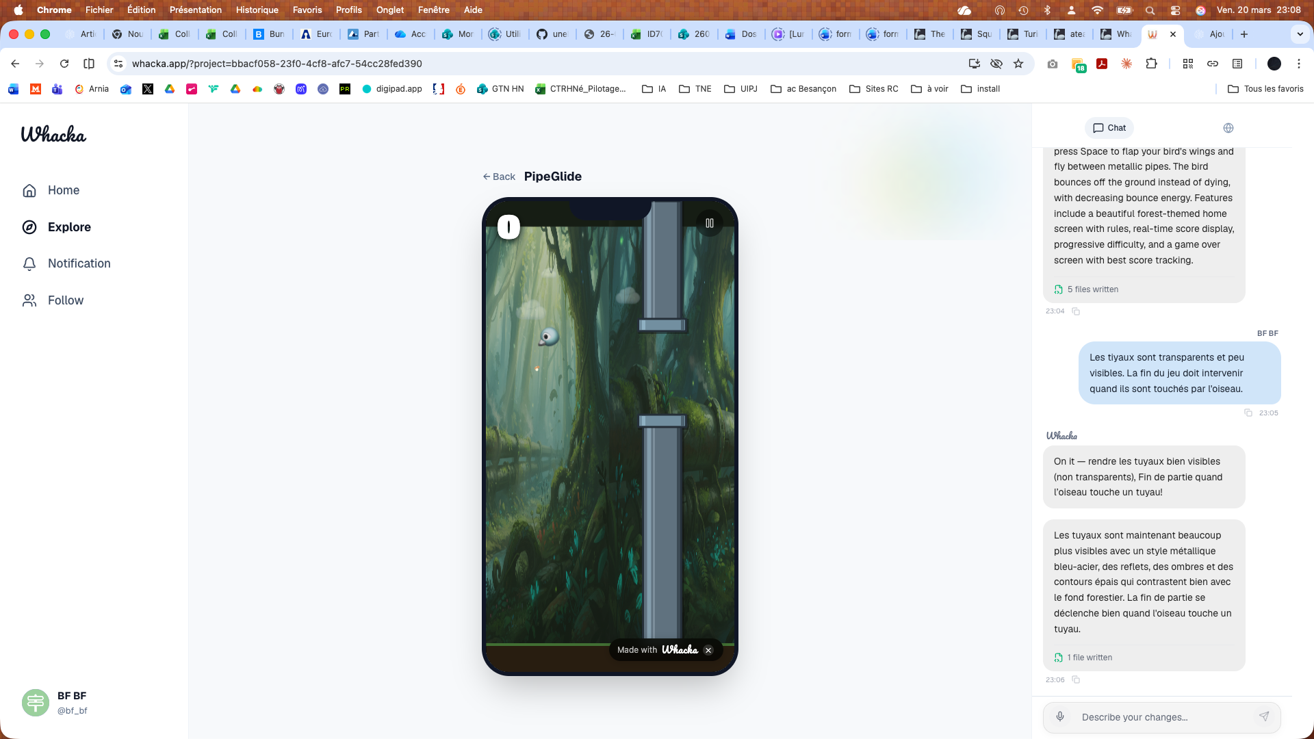1314x739 pixels.
Task: Open the Follow page
Action: [x=65, y=300]
